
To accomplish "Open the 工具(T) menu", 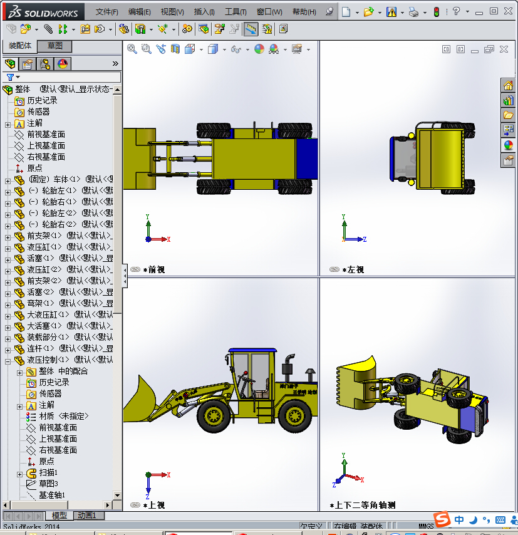I will (236, 12).
